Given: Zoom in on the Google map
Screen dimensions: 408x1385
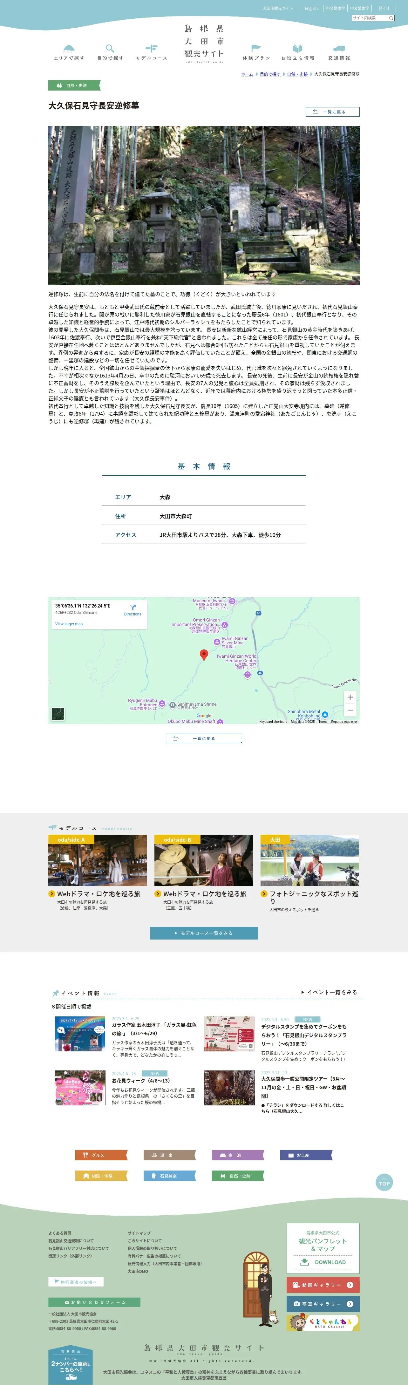Looking at the screenshot, I should click(x=350, y=697).
